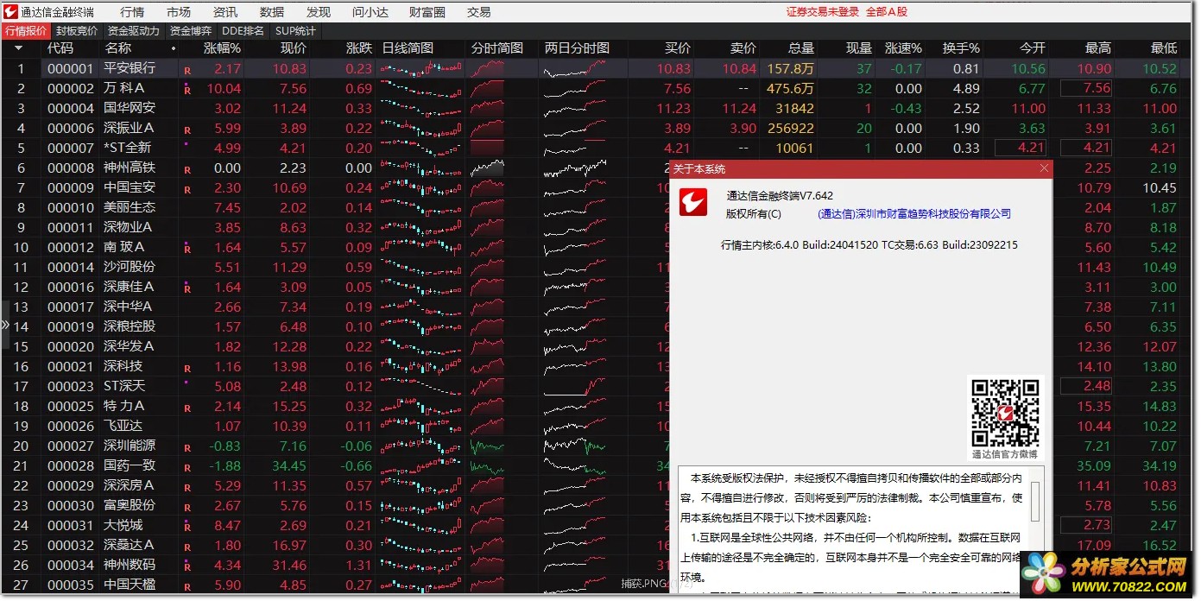Sort by the 名称 column header

pos(117,48)
